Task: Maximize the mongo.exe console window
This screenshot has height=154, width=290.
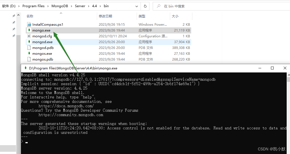Action: (272, 68)
